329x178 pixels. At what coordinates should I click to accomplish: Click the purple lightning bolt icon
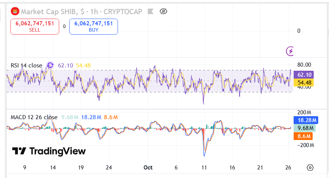click(x=290, y=51)
